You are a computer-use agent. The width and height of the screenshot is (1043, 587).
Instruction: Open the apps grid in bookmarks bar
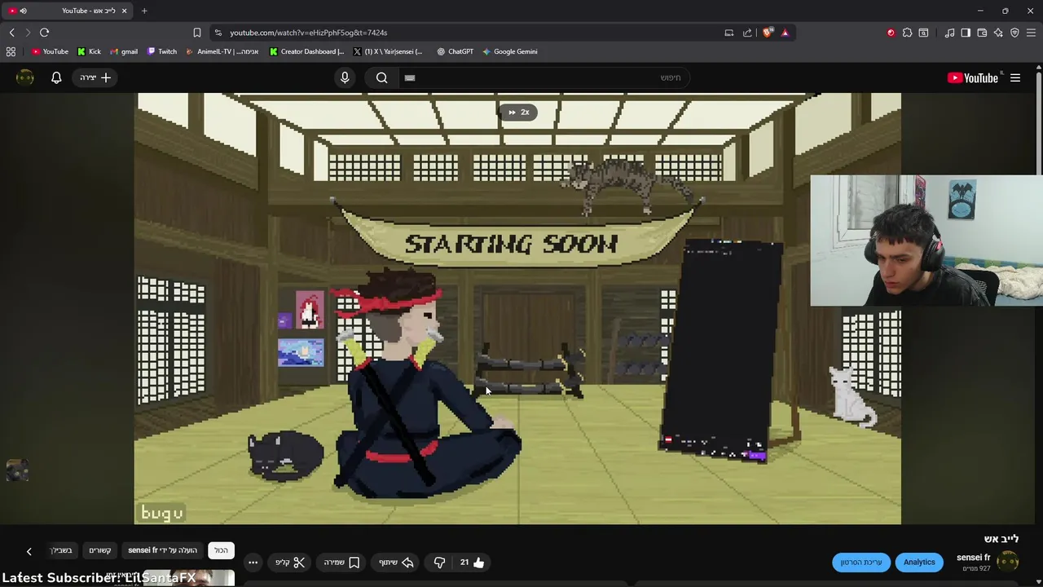(x=11, y=51)
